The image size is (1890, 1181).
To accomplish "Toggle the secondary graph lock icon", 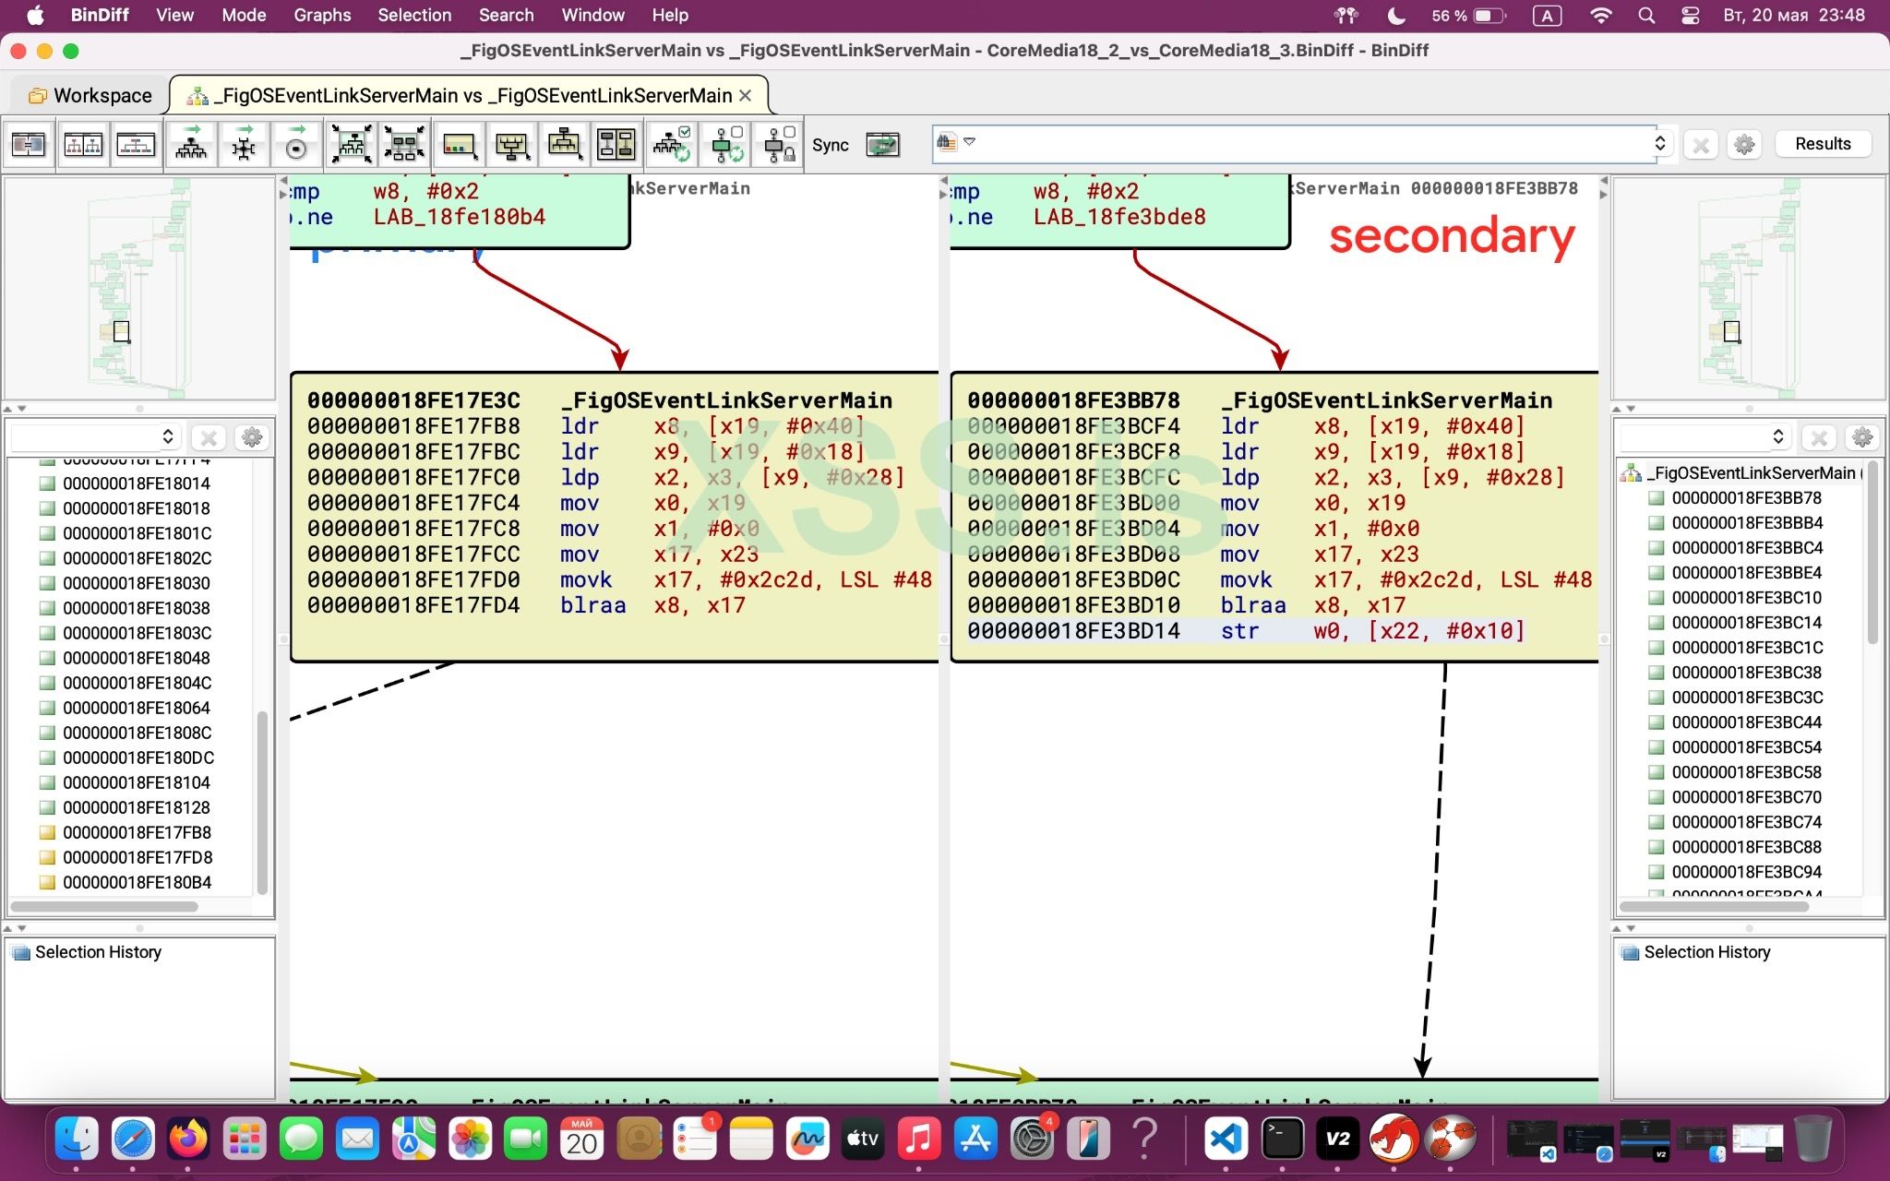I will 779,145.
